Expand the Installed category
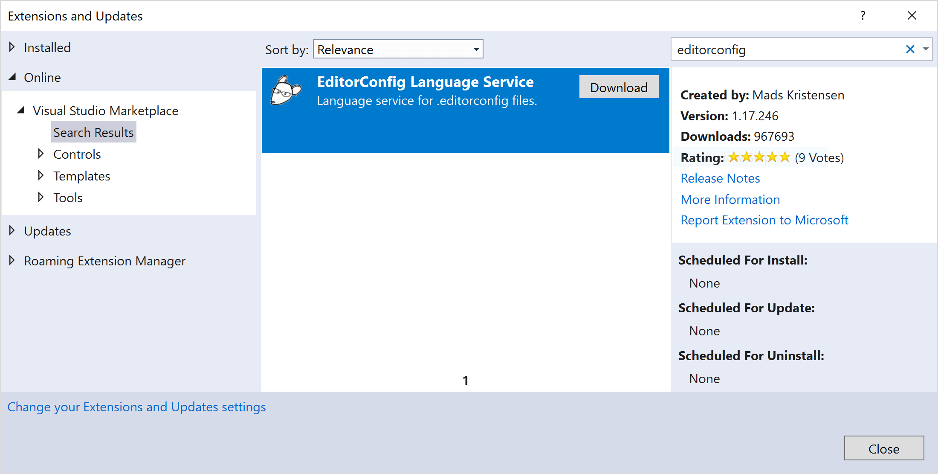Viewport: 938px width, 474px height. coord(12,47)
